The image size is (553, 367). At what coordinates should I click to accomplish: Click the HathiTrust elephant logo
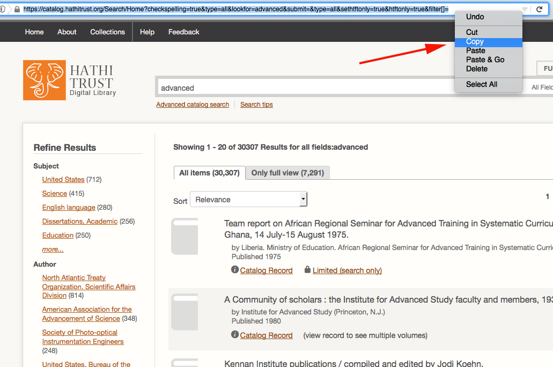pyautogui.click(x=45, y=80)
